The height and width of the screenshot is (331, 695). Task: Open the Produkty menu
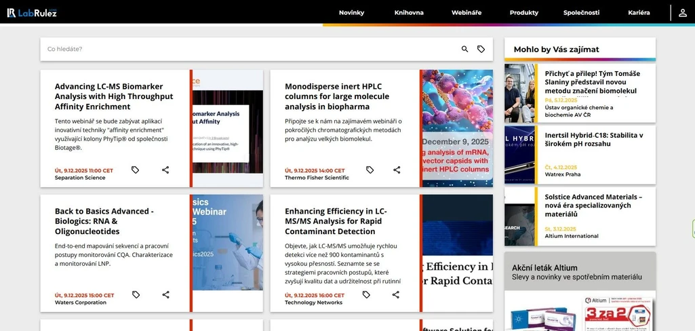pyautogui.click(x=524, y=12)
